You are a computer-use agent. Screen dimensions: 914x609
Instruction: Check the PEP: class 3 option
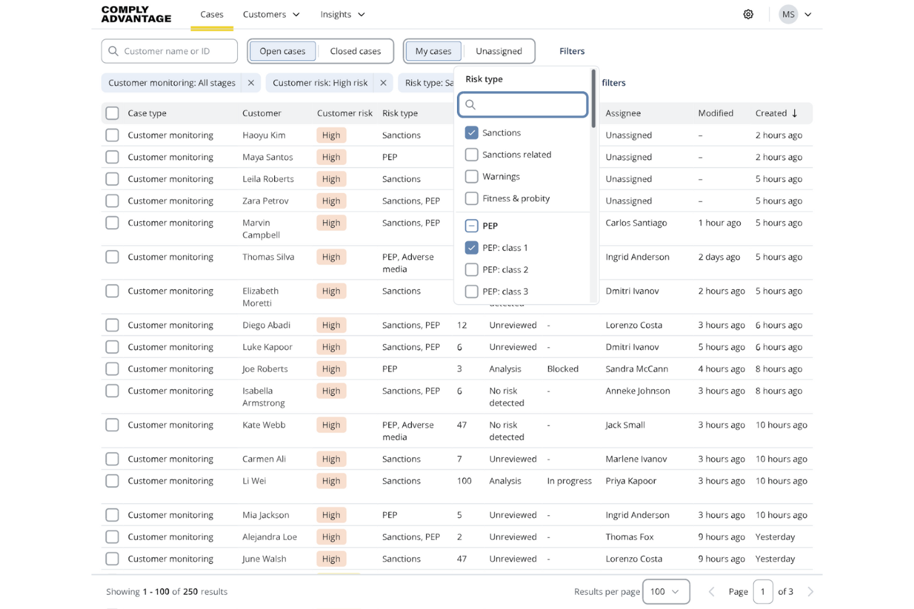tap(471, 291)
